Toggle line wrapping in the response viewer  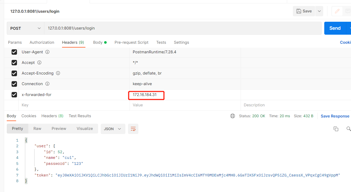click(133, 129)
